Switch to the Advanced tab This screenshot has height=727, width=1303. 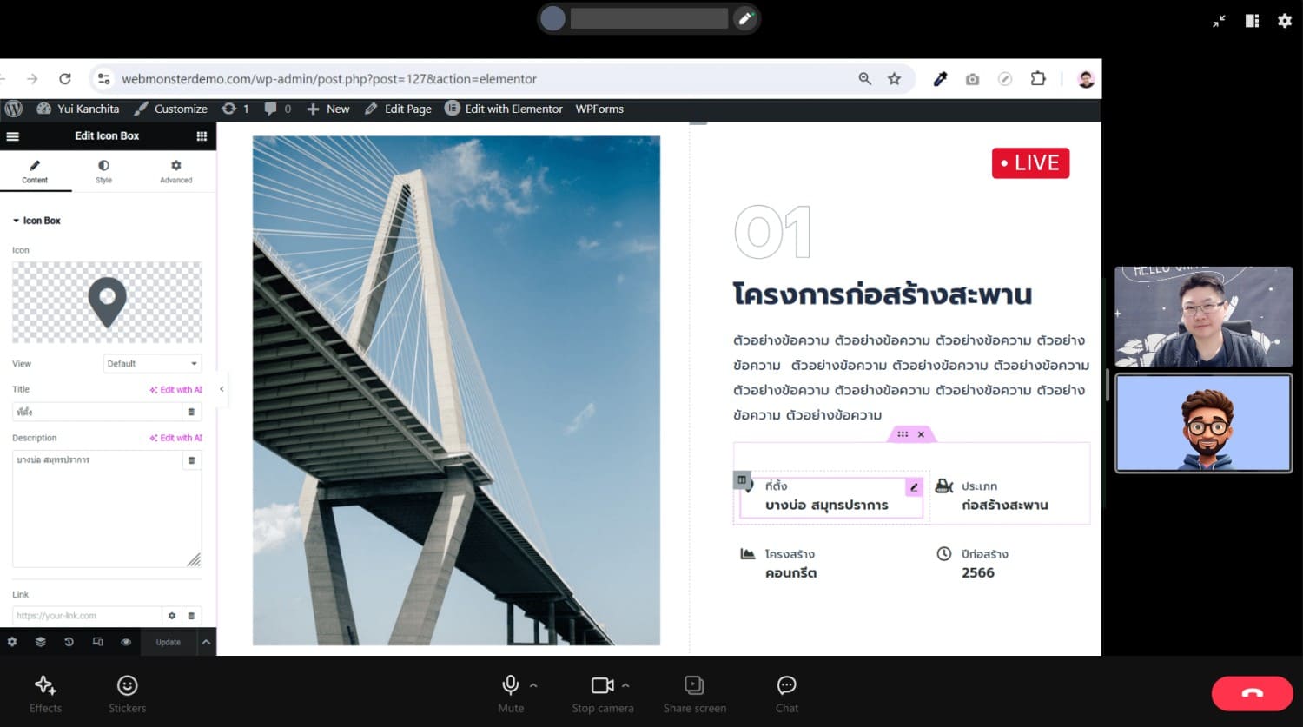click(x=175, y=171)
